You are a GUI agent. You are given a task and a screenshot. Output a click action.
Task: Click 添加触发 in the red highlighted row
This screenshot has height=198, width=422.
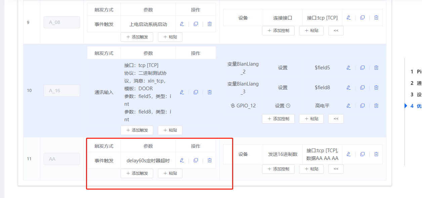click(x=137, y=173)
